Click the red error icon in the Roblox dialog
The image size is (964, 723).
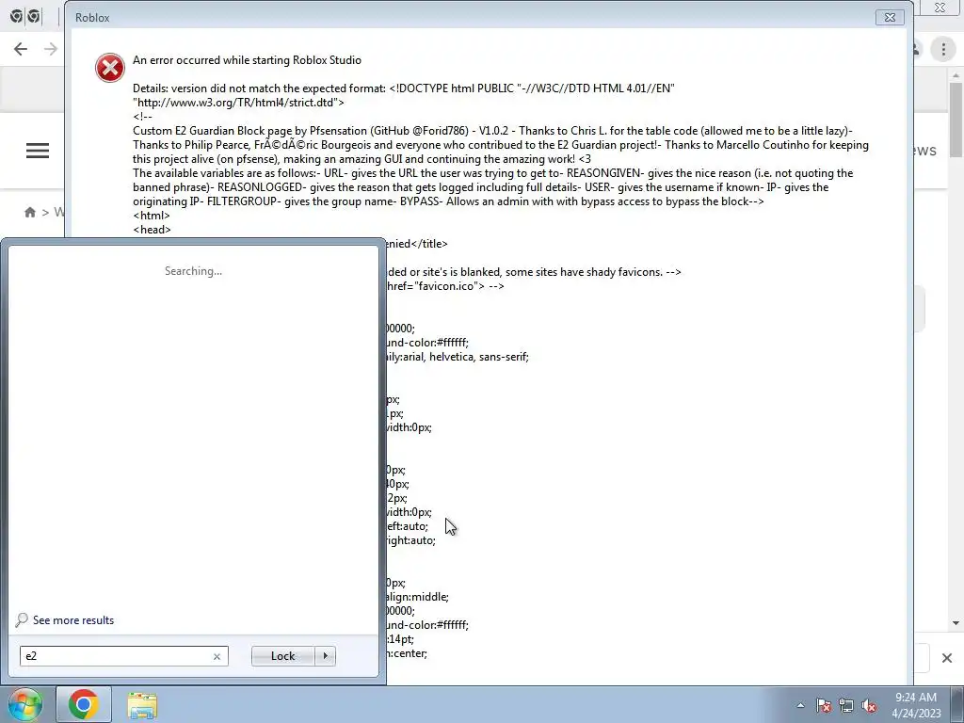110,68
